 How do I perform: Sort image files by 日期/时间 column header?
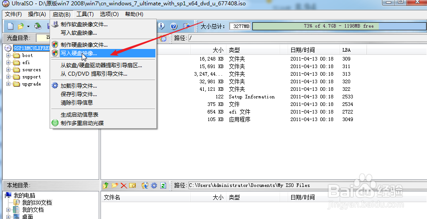click(314, 50)
